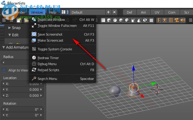Add a camera object icon
This screenshot has height=120, width=193.
(x=177, y=20)
